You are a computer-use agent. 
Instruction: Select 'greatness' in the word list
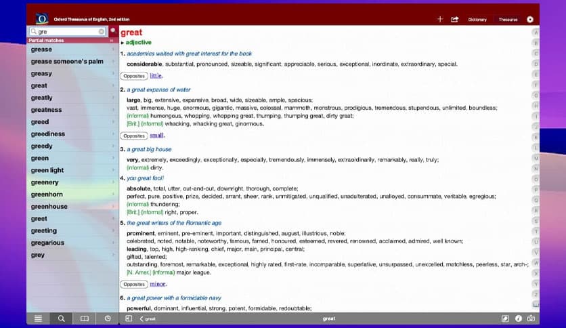tap(72, 110)
